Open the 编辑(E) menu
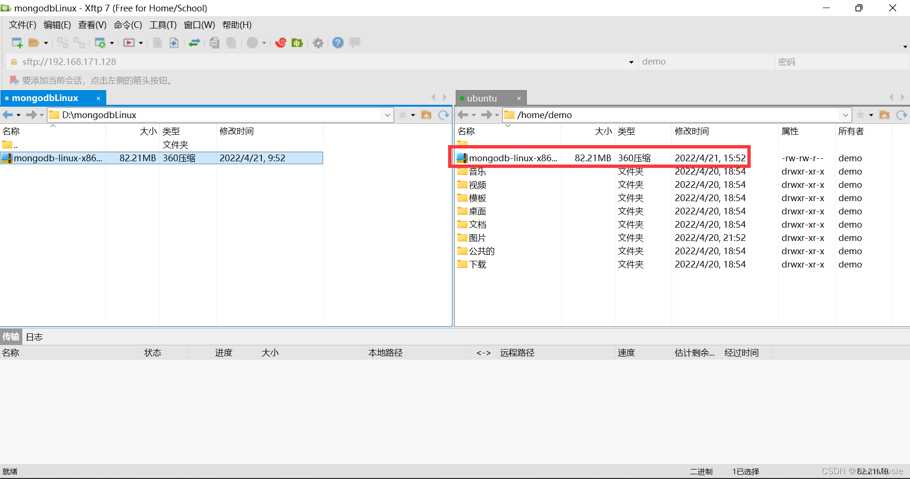Image resolution: width=910 pixels, height=479 pixels. 57,25
